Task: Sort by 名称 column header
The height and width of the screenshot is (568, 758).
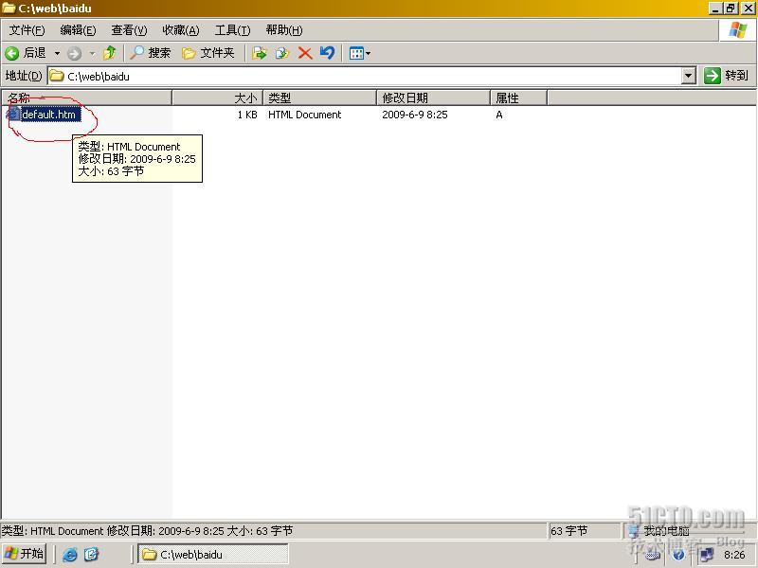Action: click(86, 98)
